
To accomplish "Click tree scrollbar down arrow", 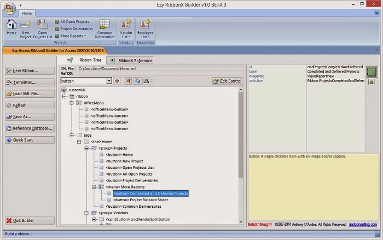I will 241,222.
